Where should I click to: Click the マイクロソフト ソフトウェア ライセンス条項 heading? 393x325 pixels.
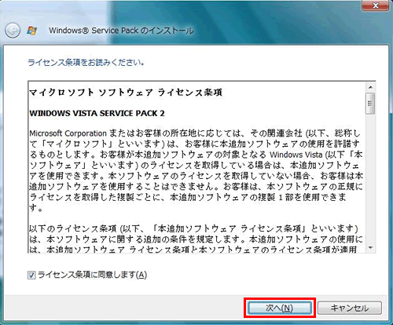pos(126,92)
